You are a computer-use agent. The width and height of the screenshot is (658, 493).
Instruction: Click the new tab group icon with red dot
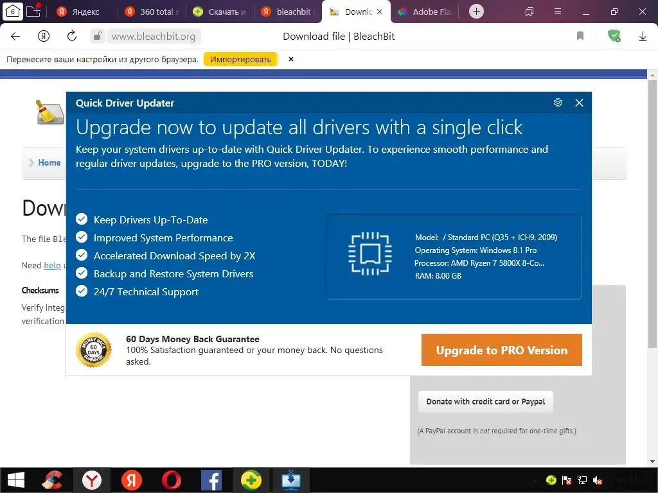(33, 10)
